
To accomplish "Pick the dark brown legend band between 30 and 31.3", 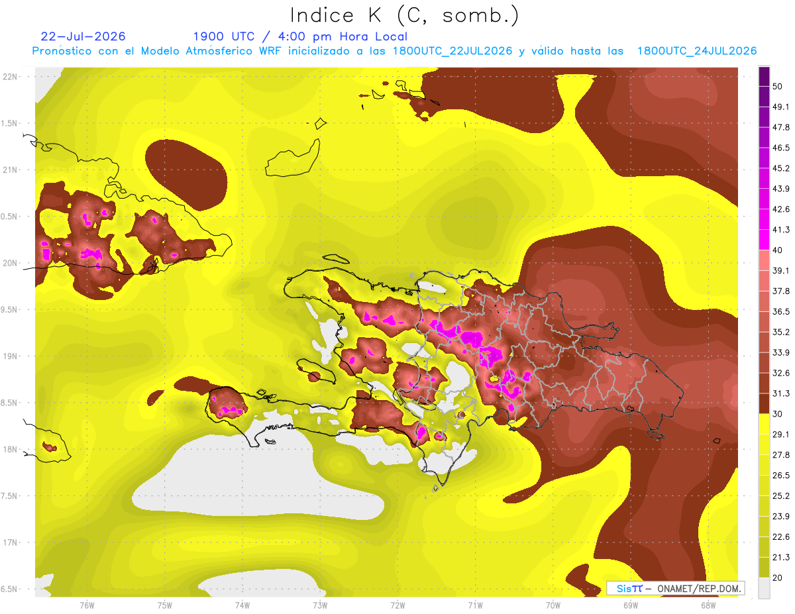I will point(764,403).
